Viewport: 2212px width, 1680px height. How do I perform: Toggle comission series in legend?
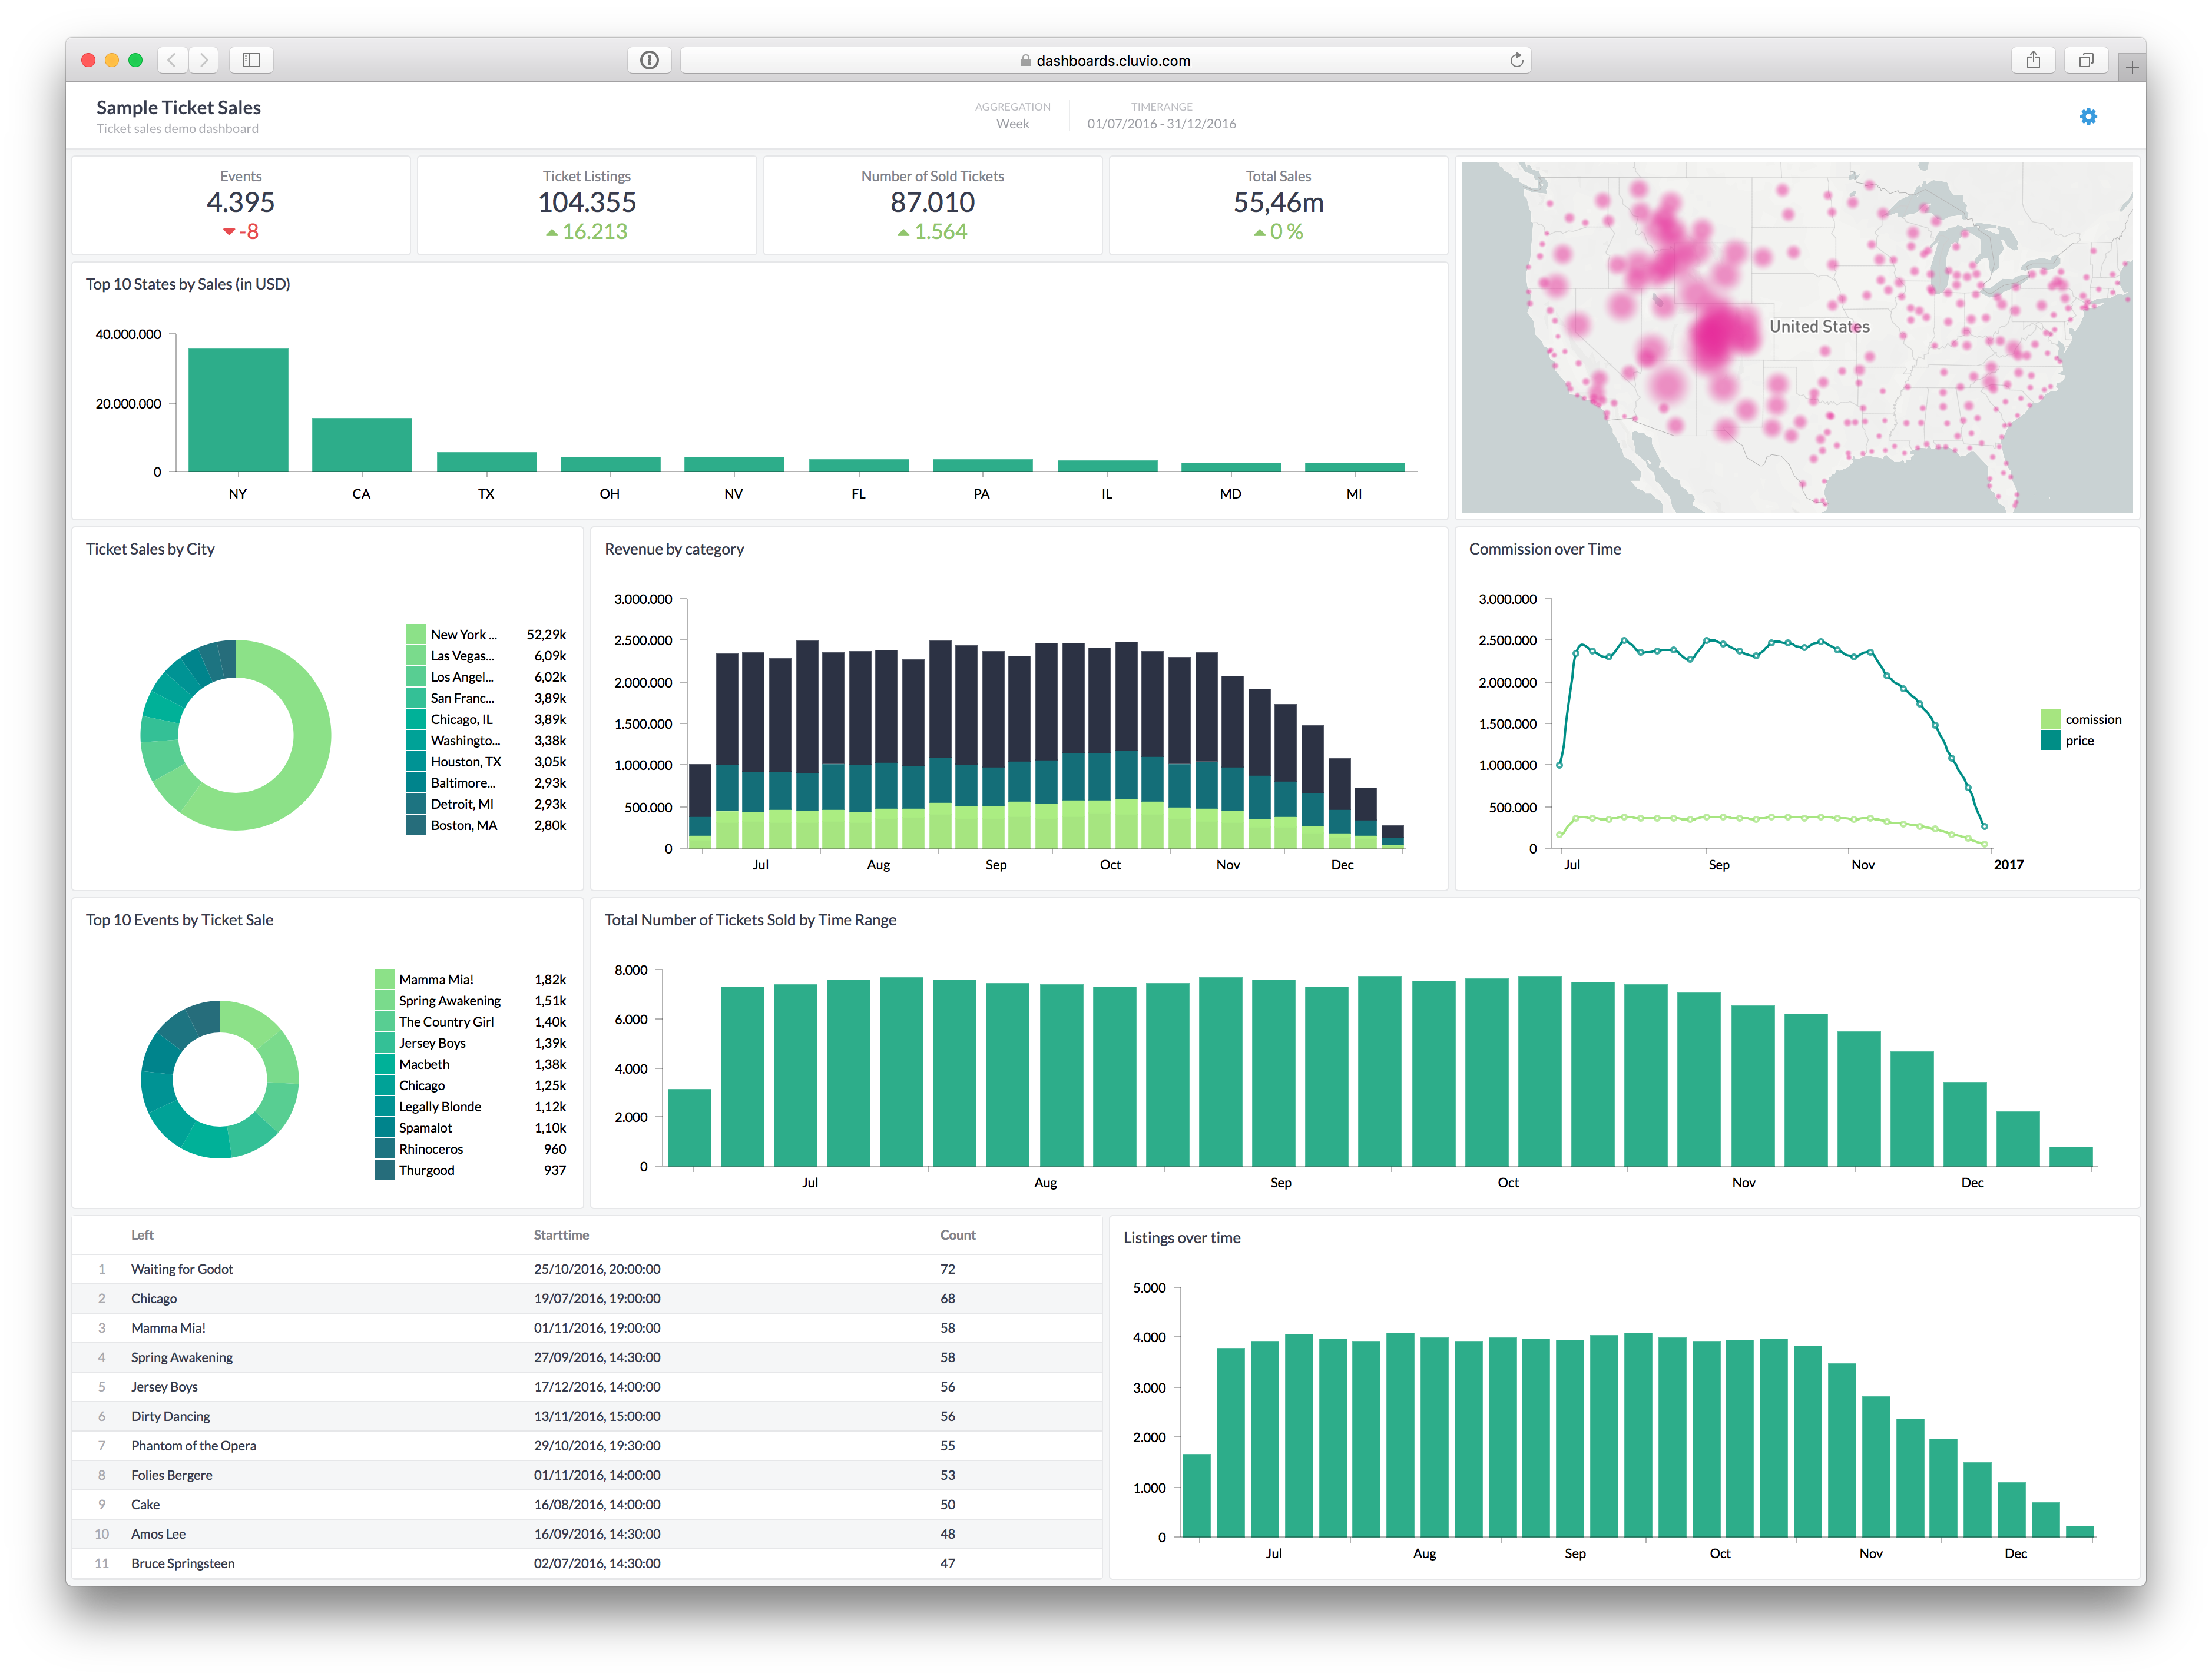2092,719
